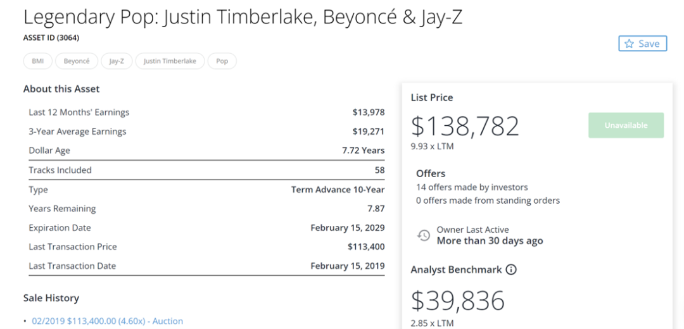The image size is (684, 329).
Task: Select the Beyoncé tag
Action: pyautogui.click(x=77, y=61)
